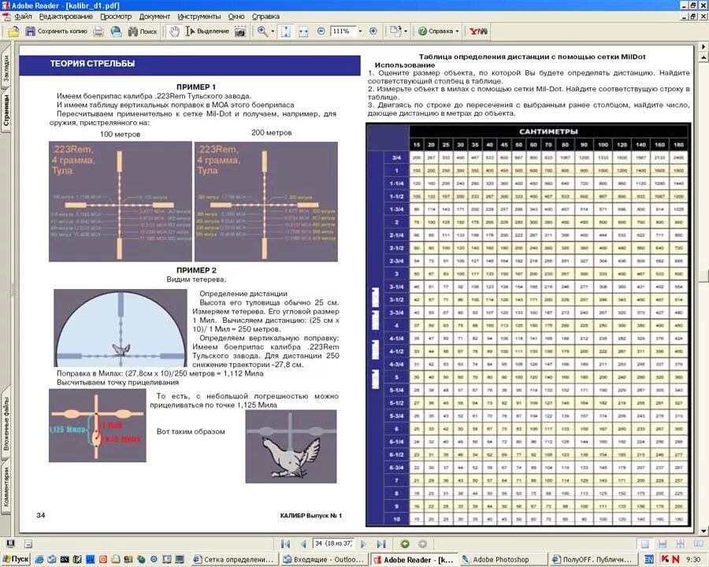Open the Документ menu
Screen dimensions: 709x567
coord(154,17)
